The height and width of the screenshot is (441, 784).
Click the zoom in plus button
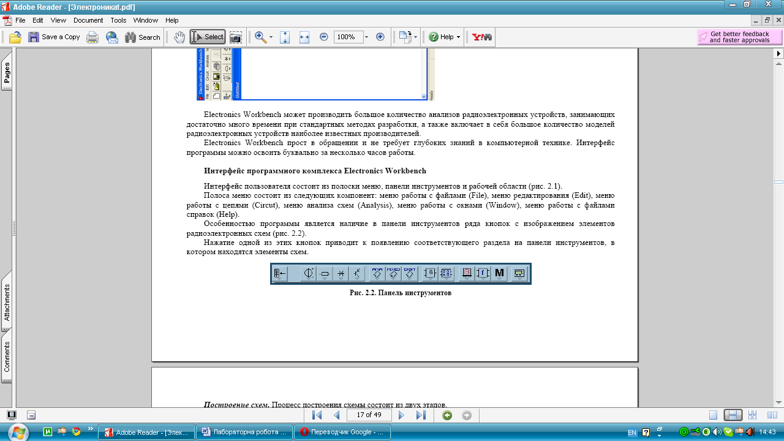(380, 37)
